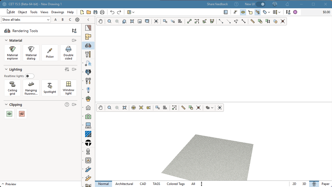The height and width of the screenshot is (187, 332).
Task: Open the Material explorer tool
Action: click(12, 53)
